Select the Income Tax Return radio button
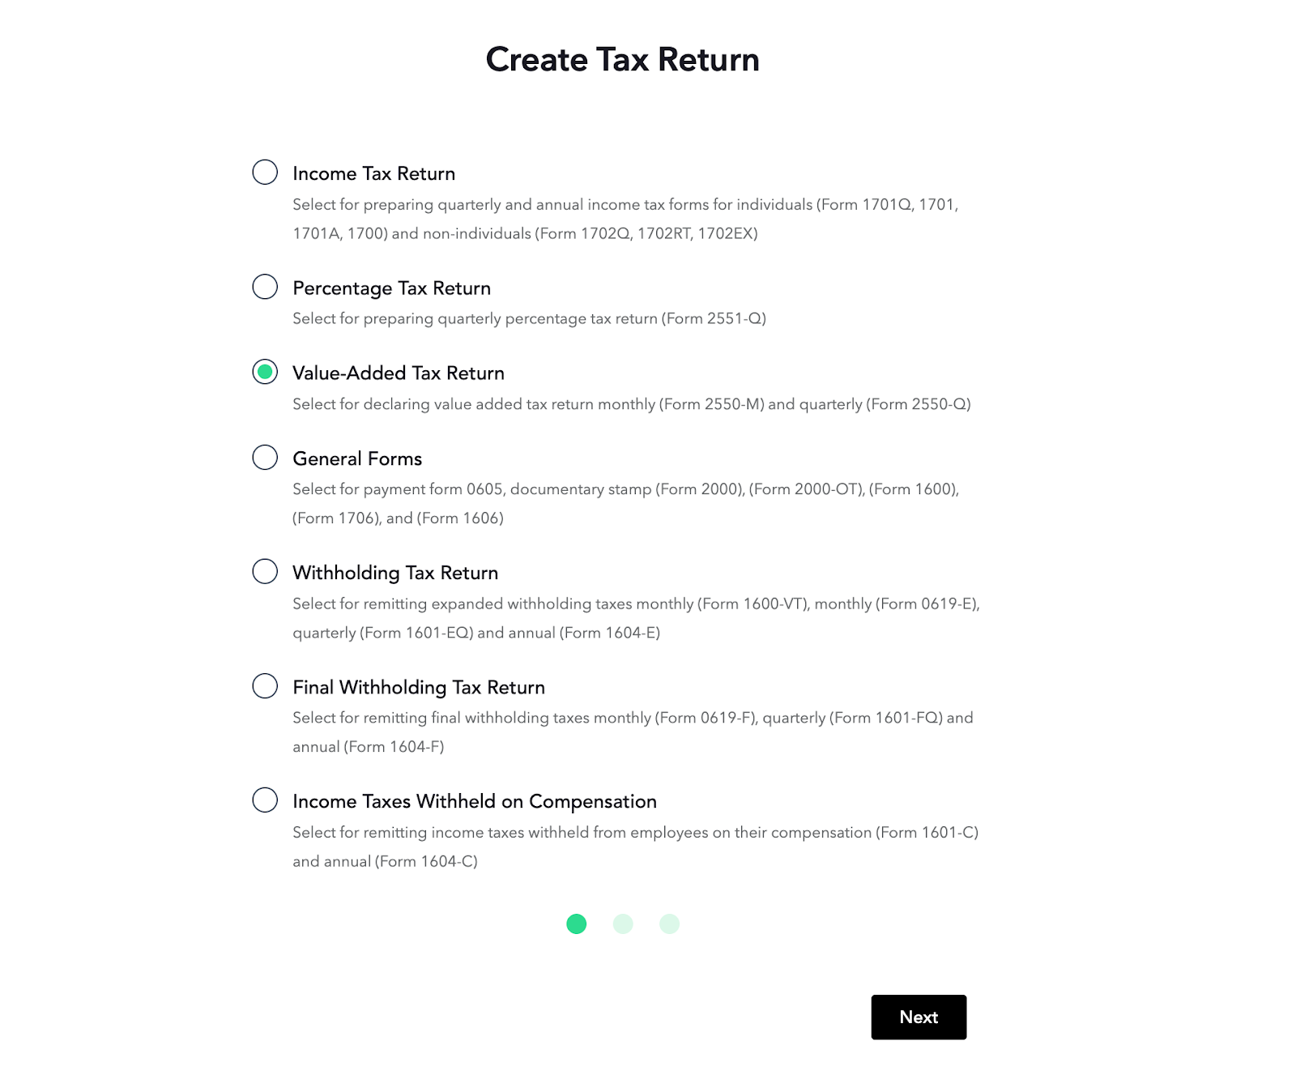This screenshot has width=1296, height=1075. [265, 172]
